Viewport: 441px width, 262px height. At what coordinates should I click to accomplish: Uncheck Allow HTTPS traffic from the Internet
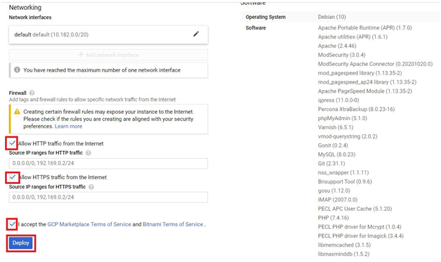coord(12,177)
